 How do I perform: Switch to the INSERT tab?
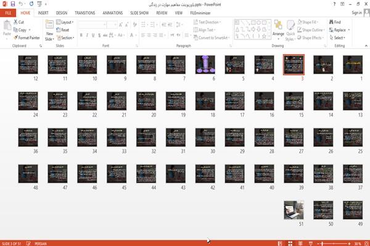pos(43,13)
